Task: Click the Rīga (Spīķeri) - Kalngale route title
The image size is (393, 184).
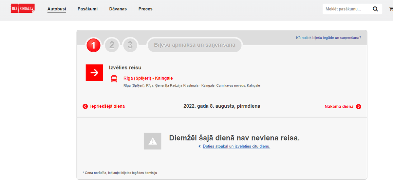Action: coord(148,78)
